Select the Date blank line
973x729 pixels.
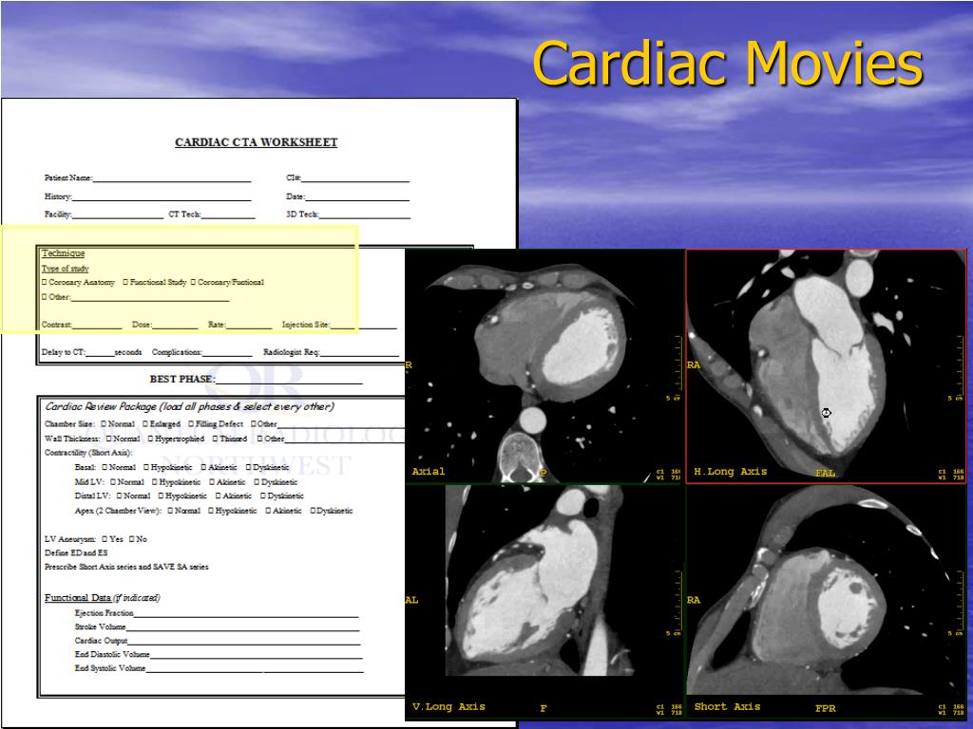(357, 198)
